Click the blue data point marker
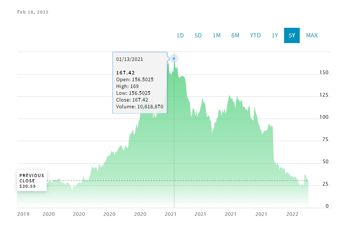Screen dimensions: 345x239 tap(174, 59)
